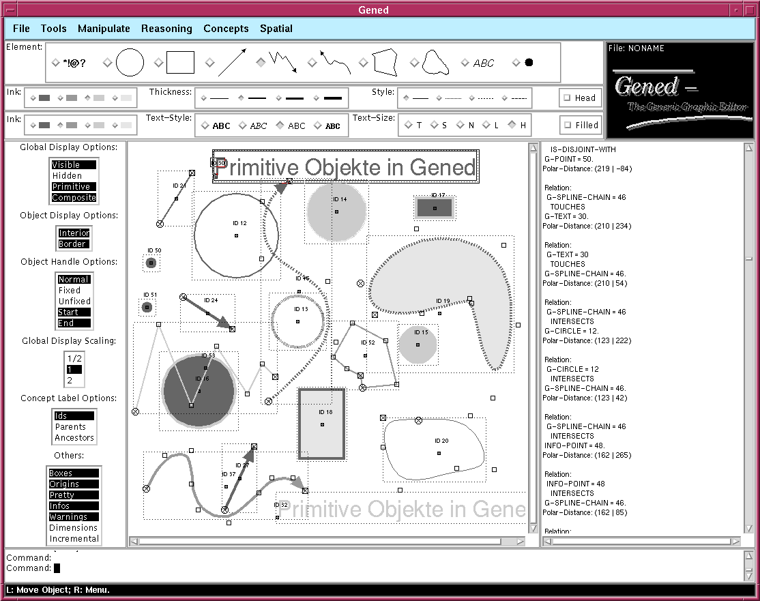Click the canvas vertical scrollbar up arrow
This screenshot has height=601, width=760.
[534, 148]
